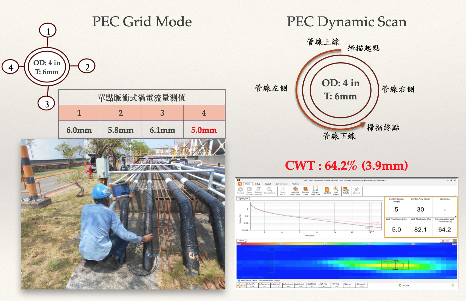This screenshot has width=466, height=301.
Task: Toggle Survey Mode
Action: pos(270,189)
